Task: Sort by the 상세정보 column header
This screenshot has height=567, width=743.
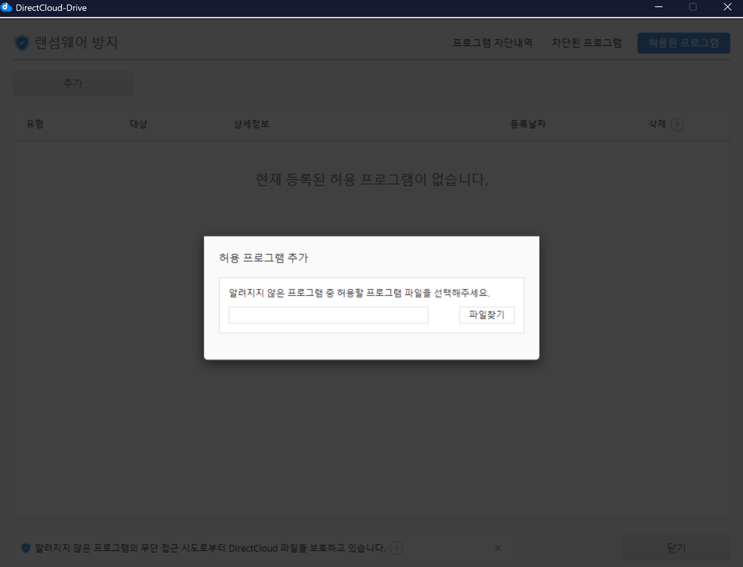Action: (x=251, y=124)
